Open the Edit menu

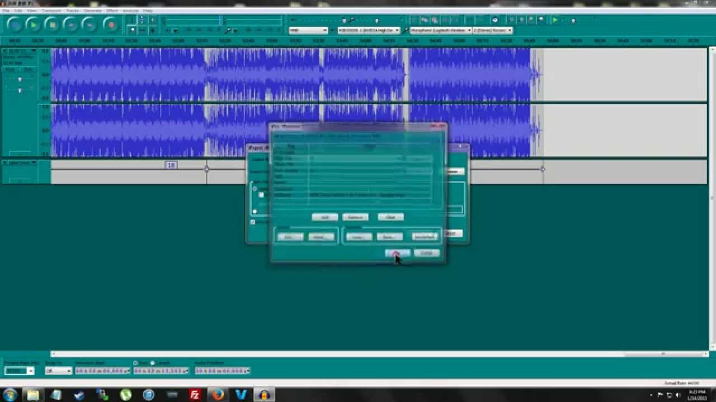coord(18,11)
